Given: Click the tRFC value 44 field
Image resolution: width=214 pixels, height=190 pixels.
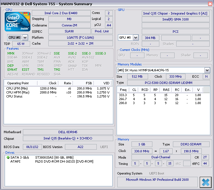Looking at the screenshot, I should coord(205,164).
